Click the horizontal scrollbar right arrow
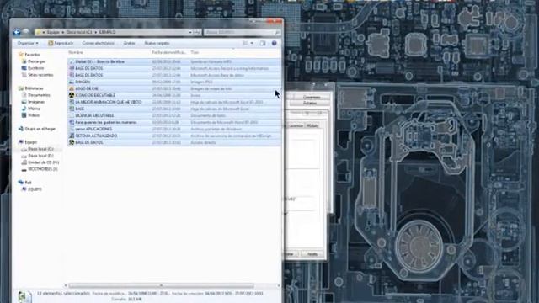 pyautogui.click(x=279, y=286)
